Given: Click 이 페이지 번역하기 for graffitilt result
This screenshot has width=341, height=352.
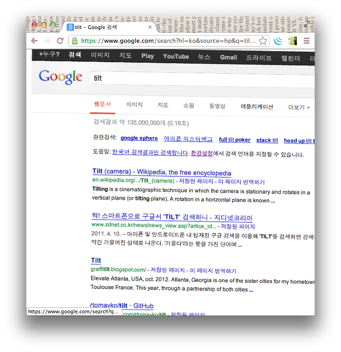Looking at the screenshot, I should tap(213, 271).
